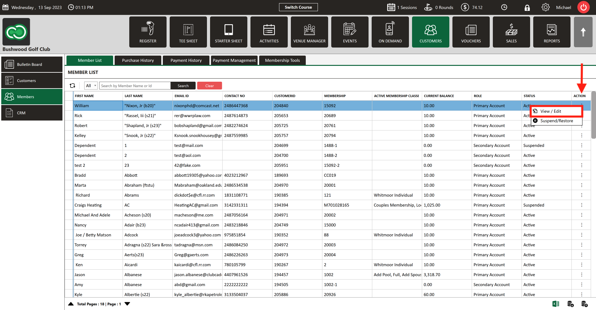
Task: Open the Register module
Action: 148,32
